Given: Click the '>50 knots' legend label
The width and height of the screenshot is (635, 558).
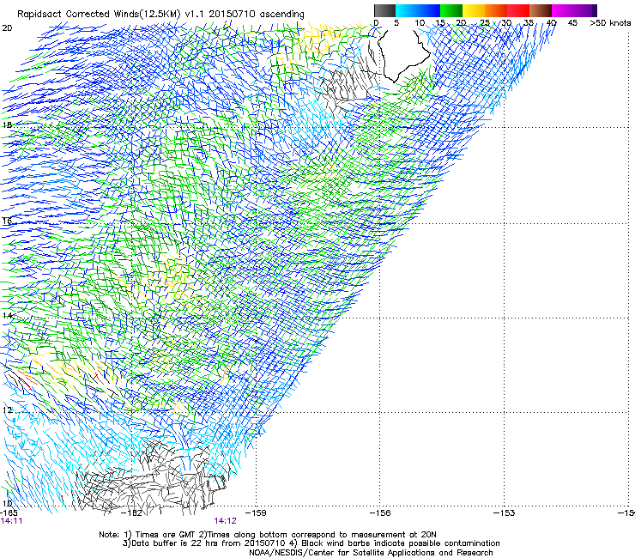Looking at the screenshot, I should pos(610,23).
